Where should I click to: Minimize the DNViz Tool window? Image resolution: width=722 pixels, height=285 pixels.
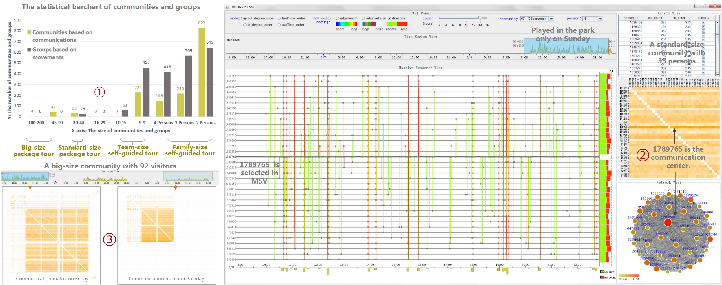coord(698,6)
